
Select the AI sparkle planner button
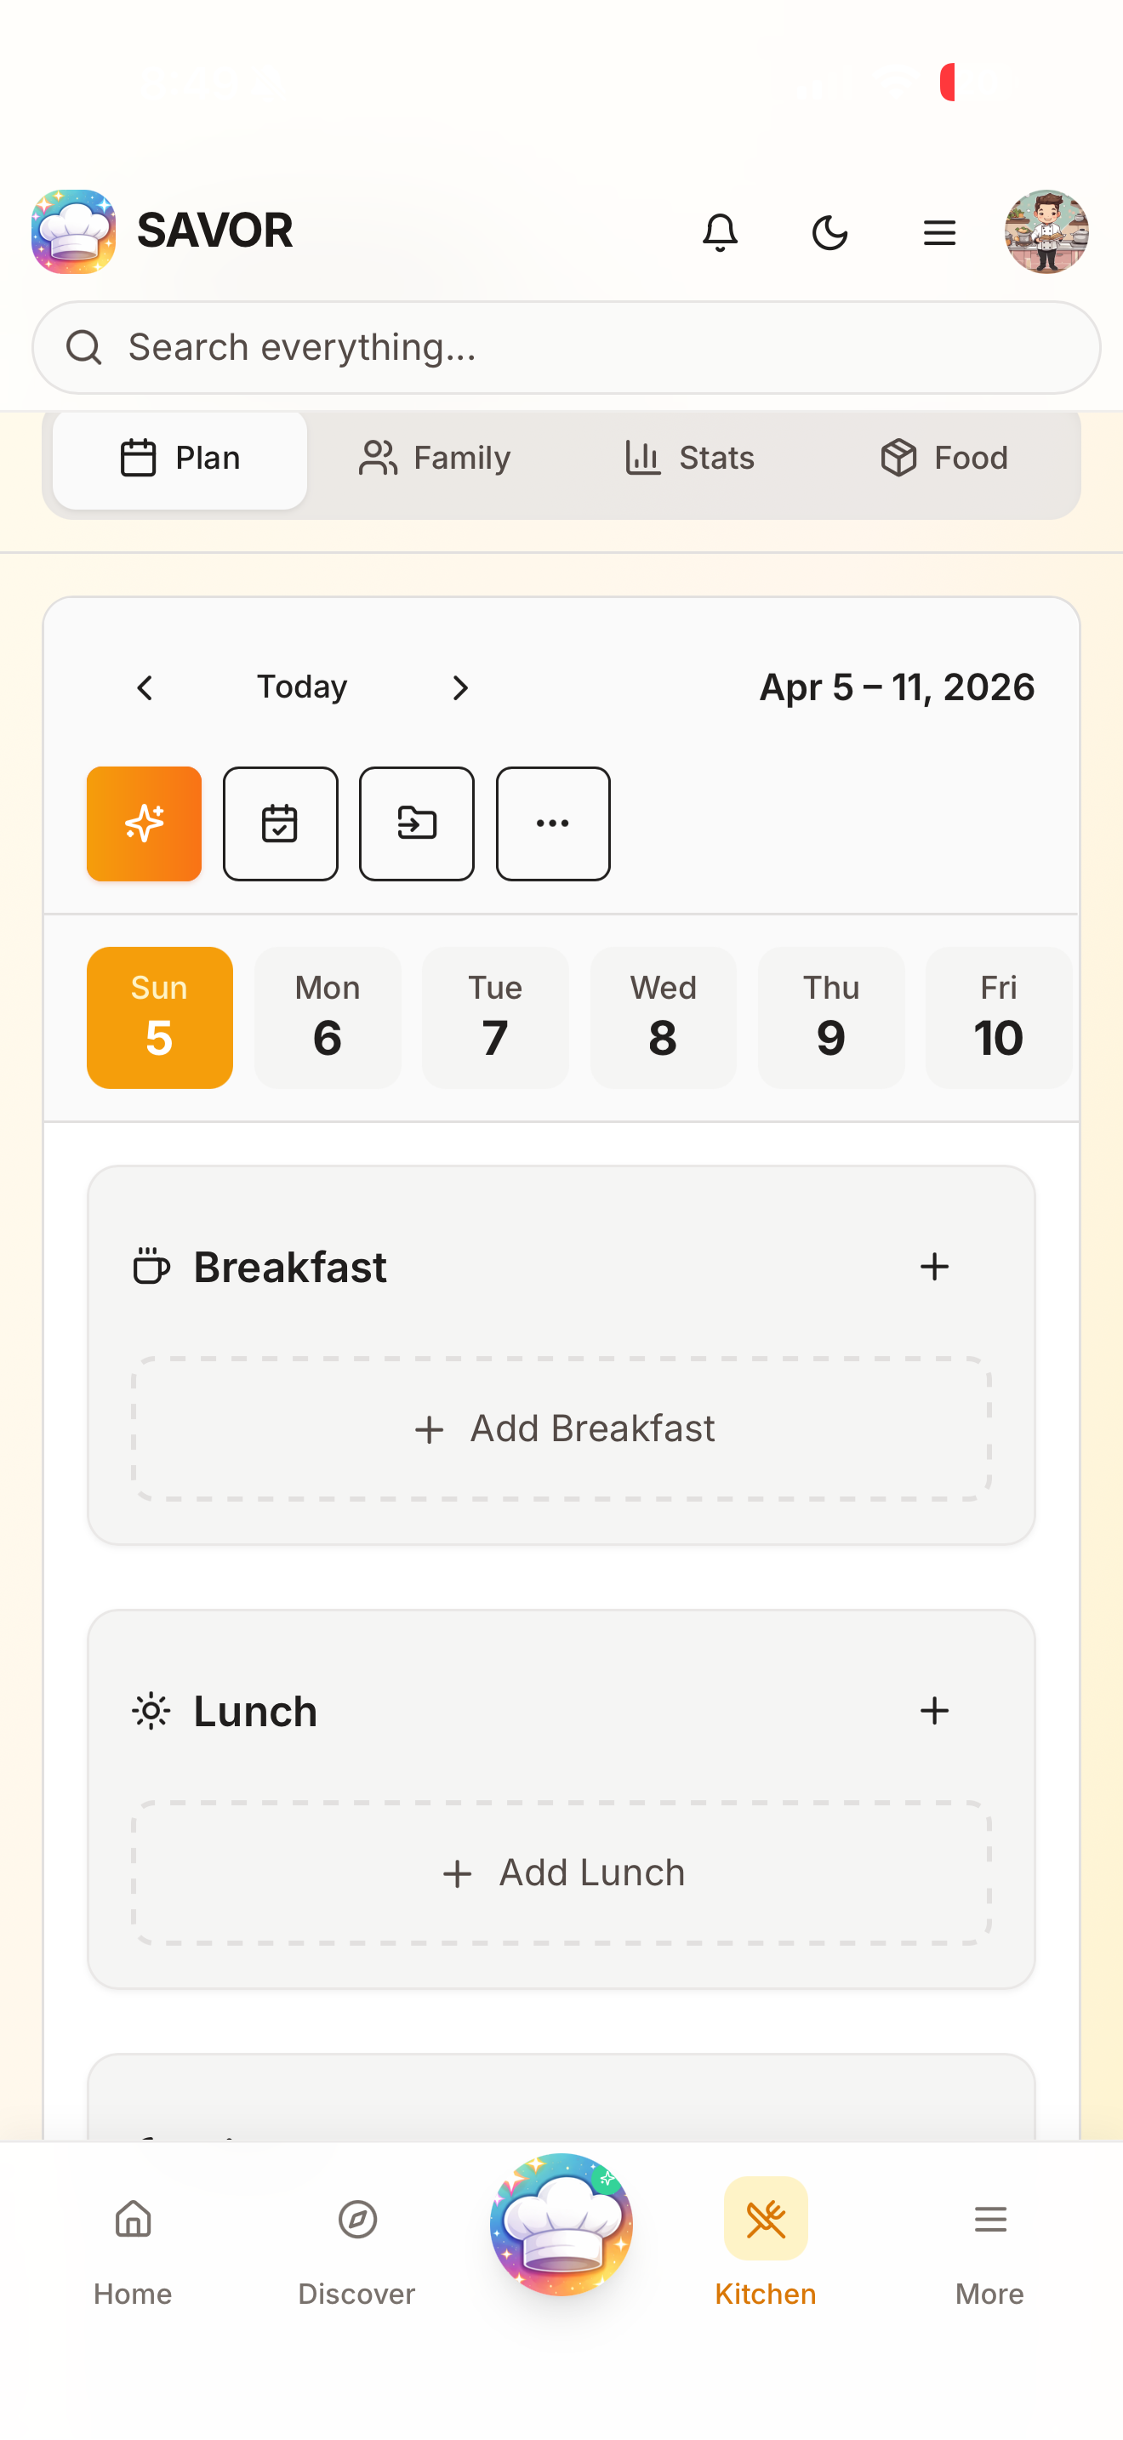[x=143, y=824]
